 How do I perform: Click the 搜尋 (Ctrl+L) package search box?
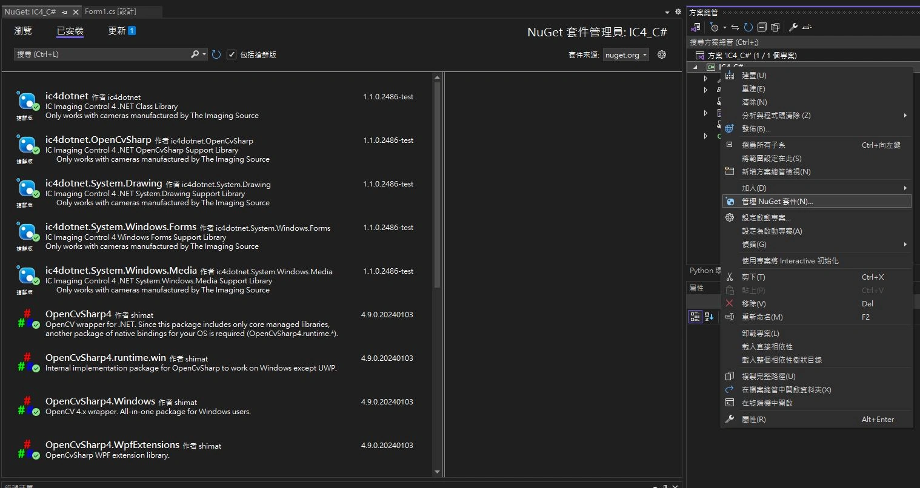100,54
